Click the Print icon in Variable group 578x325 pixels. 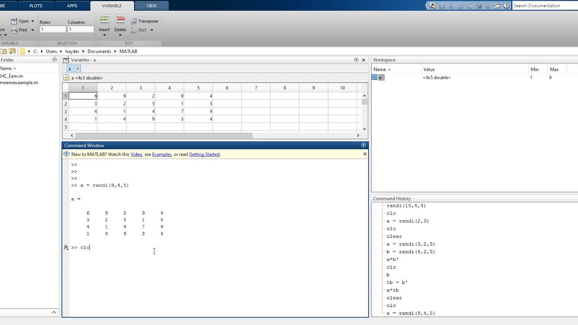pos(14,30)
